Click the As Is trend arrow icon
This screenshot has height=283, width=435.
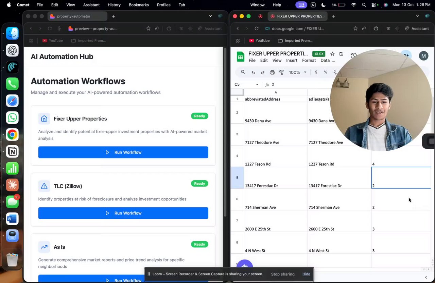point(44,247)
